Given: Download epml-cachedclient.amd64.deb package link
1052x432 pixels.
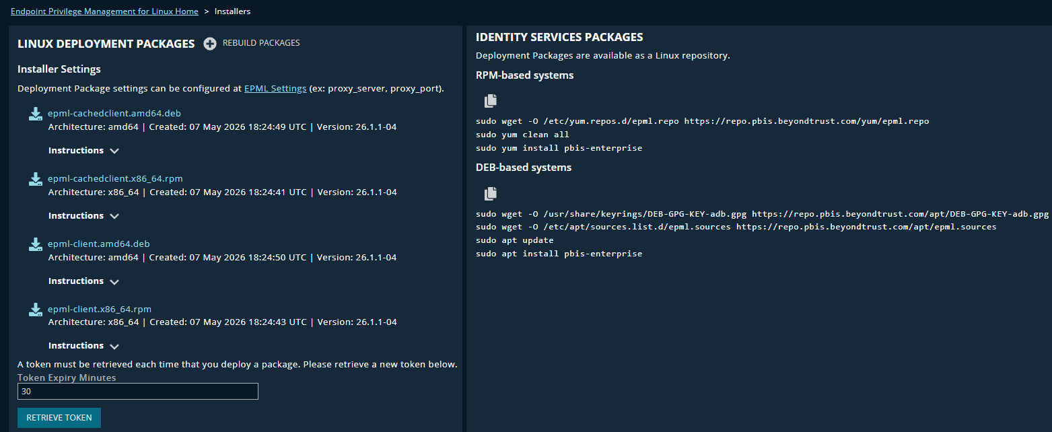Looking at the screenshot, I should pyautogui.click(x=114, y=113).
